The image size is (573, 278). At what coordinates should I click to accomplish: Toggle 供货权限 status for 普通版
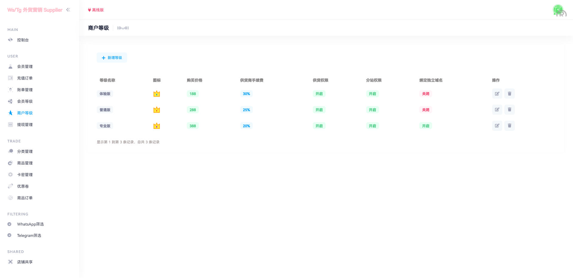tap(319, 110)
